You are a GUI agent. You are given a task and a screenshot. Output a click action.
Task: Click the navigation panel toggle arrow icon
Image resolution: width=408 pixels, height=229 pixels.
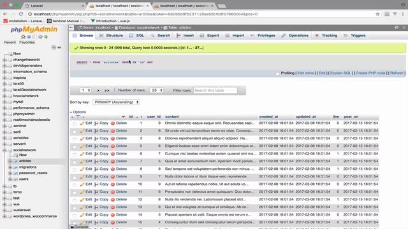coord(71,27)
